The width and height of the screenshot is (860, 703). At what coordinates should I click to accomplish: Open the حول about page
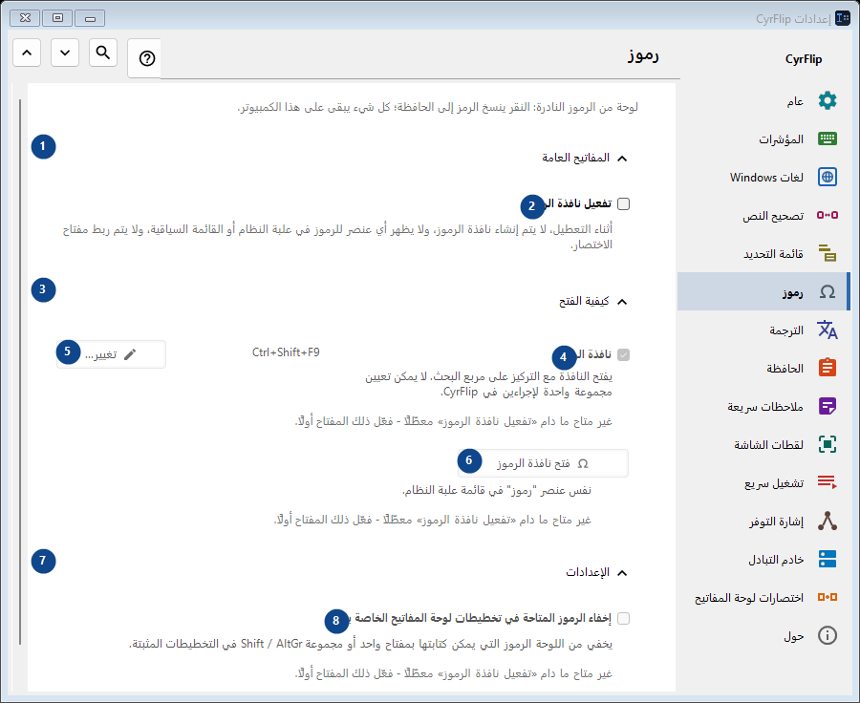[763, 635]
